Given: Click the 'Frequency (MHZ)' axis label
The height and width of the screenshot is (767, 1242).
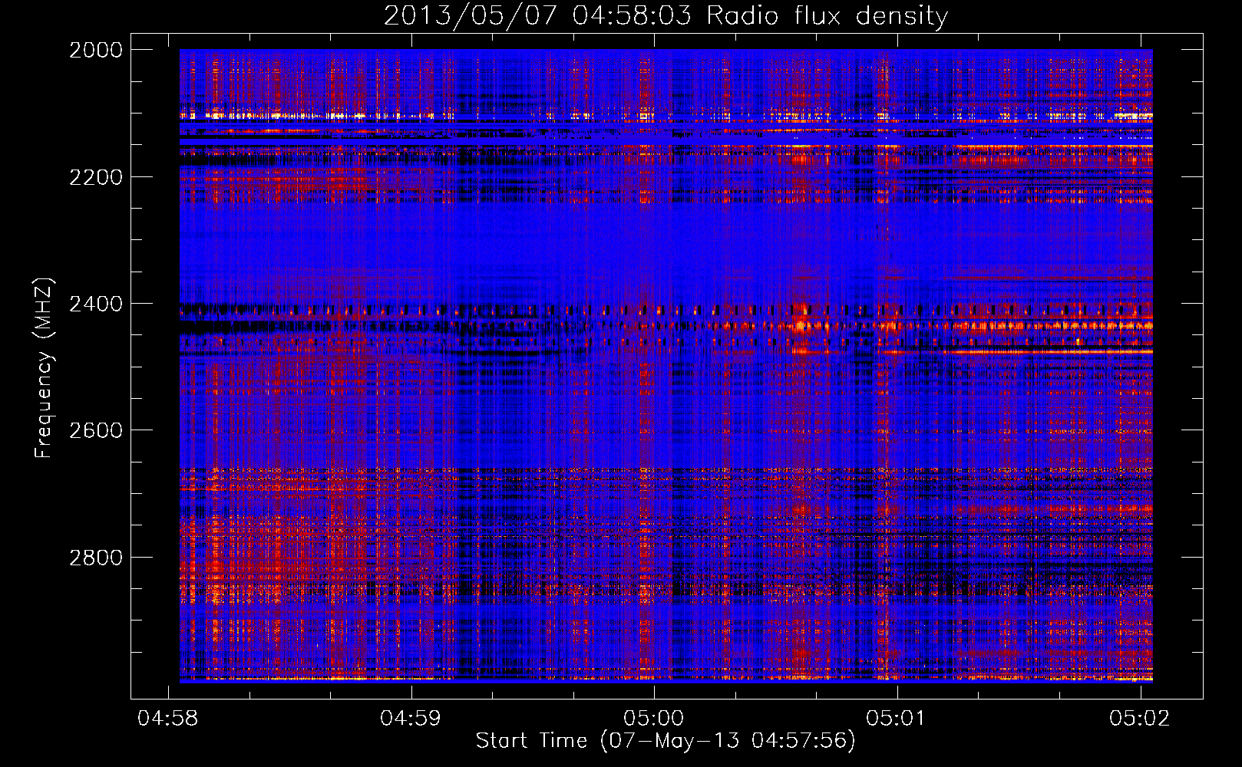Looking at the screenshot, I should (x=44, y=368).
